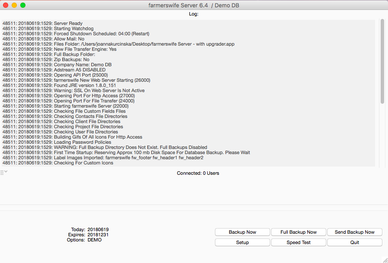Select the "Starting Watchdog" log line

[x=48, y=28]
